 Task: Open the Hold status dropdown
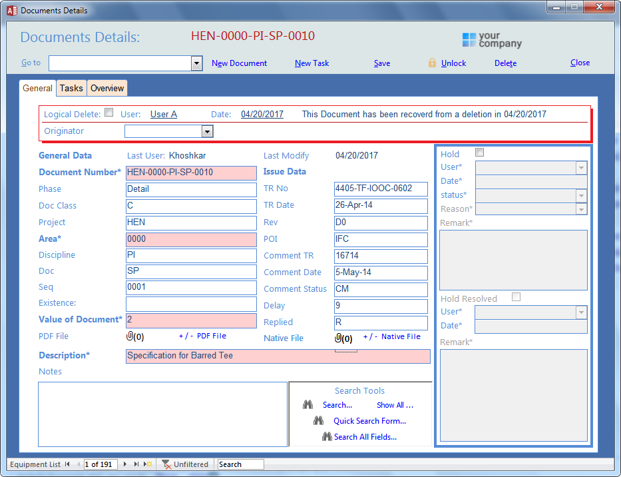coord(581,195)
